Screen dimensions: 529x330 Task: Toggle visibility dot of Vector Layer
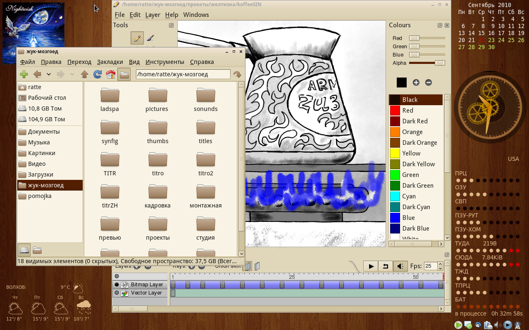[x=117, y=293]
